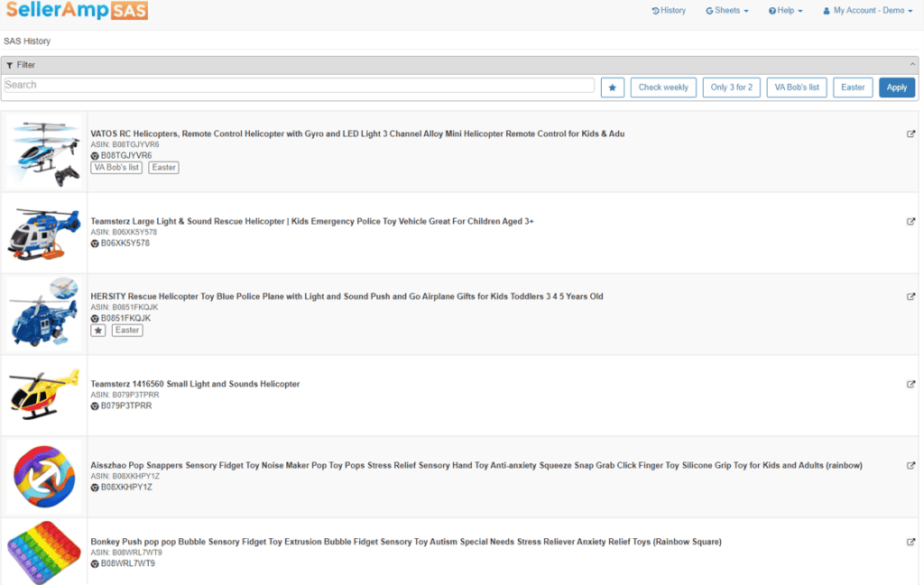Click Easter tag on VATOS row
Viewport: 924px width, 585px height.
click(164, 168)
